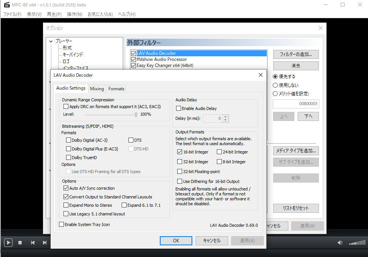Enable Use Legacy 5.1 channel layout
368x257 pixels.
(66, 214)
